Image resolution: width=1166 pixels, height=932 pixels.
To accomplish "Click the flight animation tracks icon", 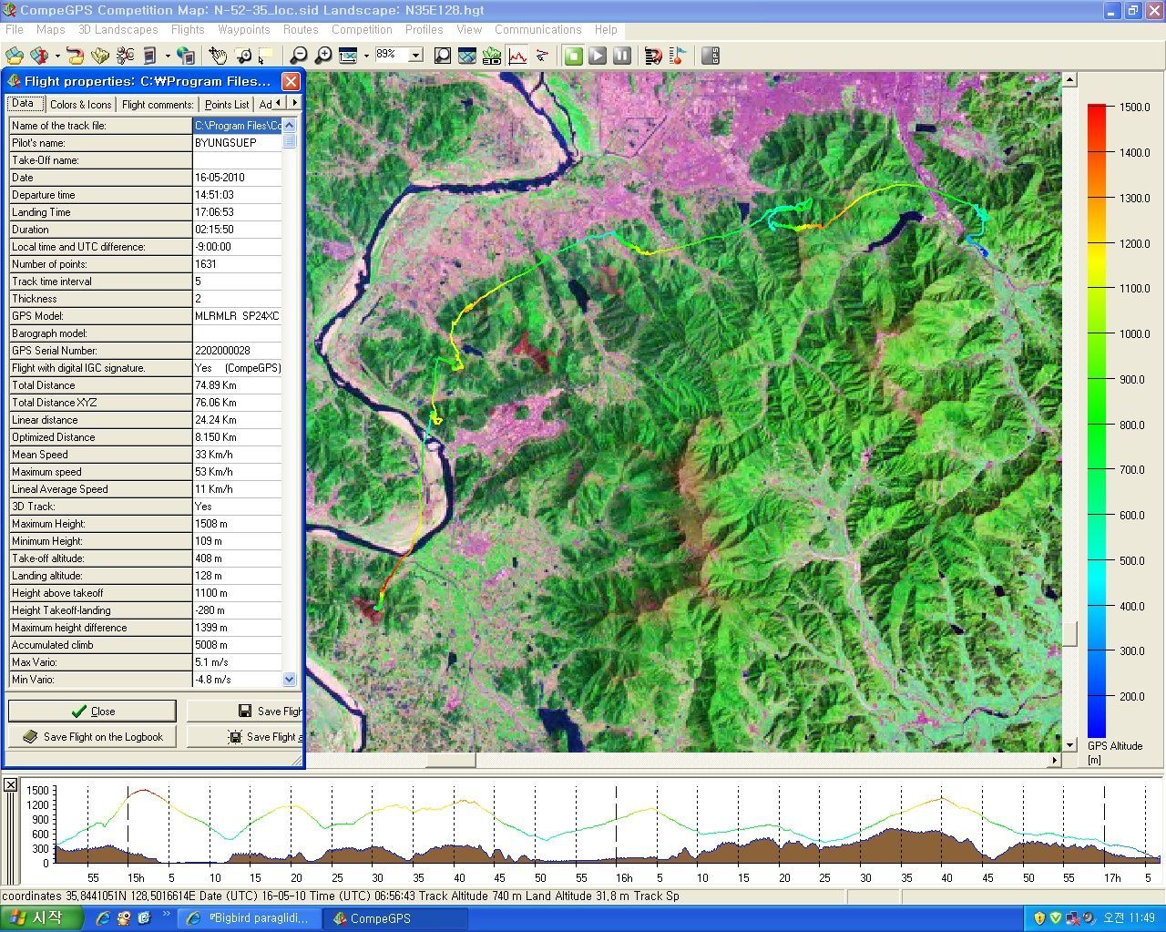I will 542,56.
